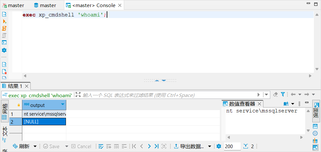This screenshot has height=152, width=321.
Task: Open the output column header dropdown
Action: (63, 105)
